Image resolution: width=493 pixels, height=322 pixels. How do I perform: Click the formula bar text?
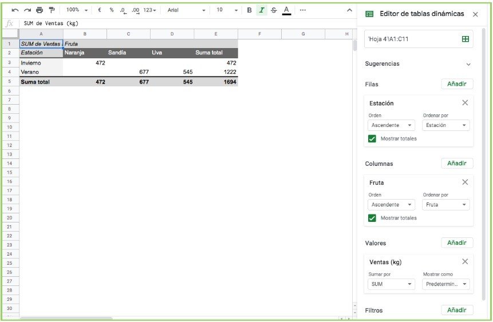[x=51, y=23]
